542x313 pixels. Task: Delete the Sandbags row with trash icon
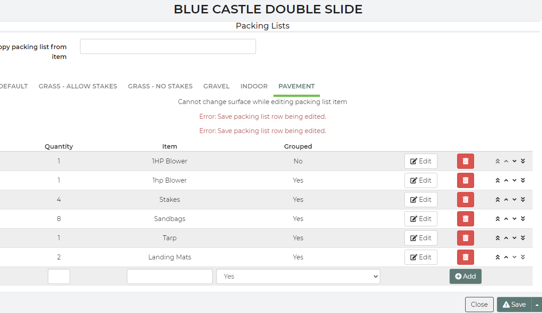tap(465, 219)
